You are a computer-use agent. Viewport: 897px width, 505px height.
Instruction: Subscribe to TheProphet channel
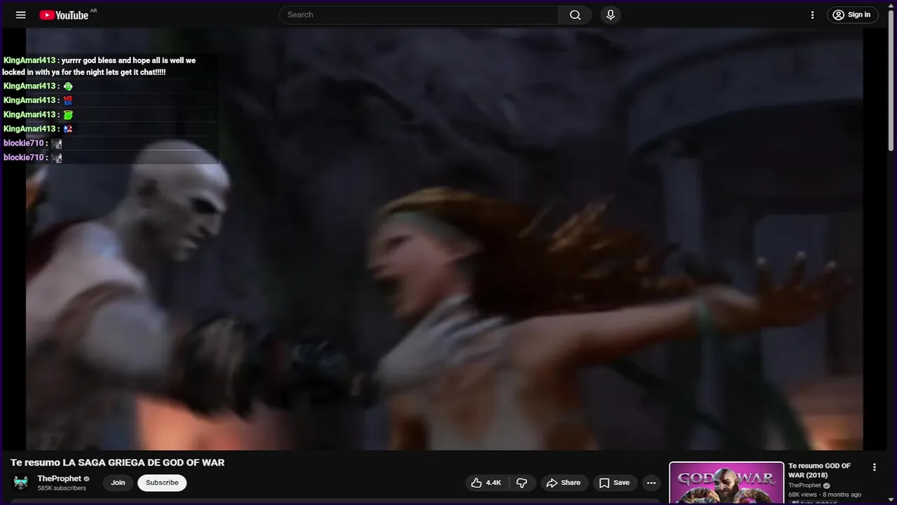162,483
